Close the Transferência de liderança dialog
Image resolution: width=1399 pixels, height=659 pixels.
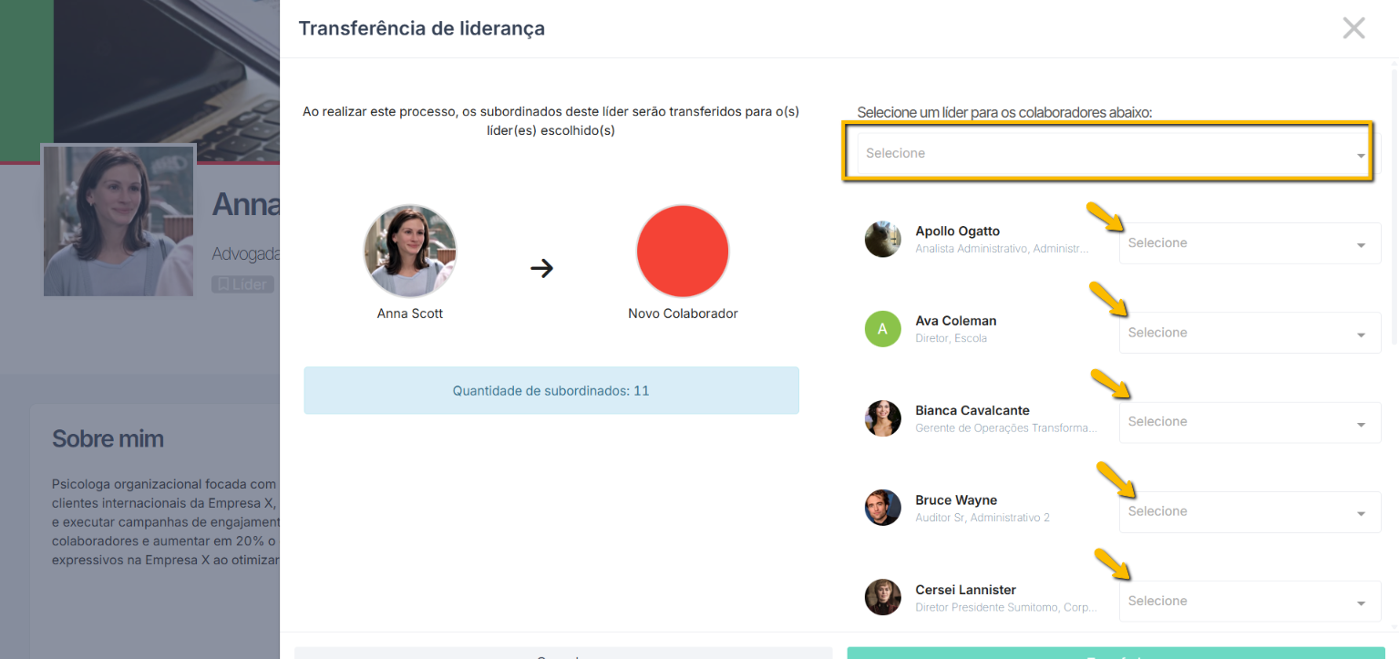(x=1353, y=28)
